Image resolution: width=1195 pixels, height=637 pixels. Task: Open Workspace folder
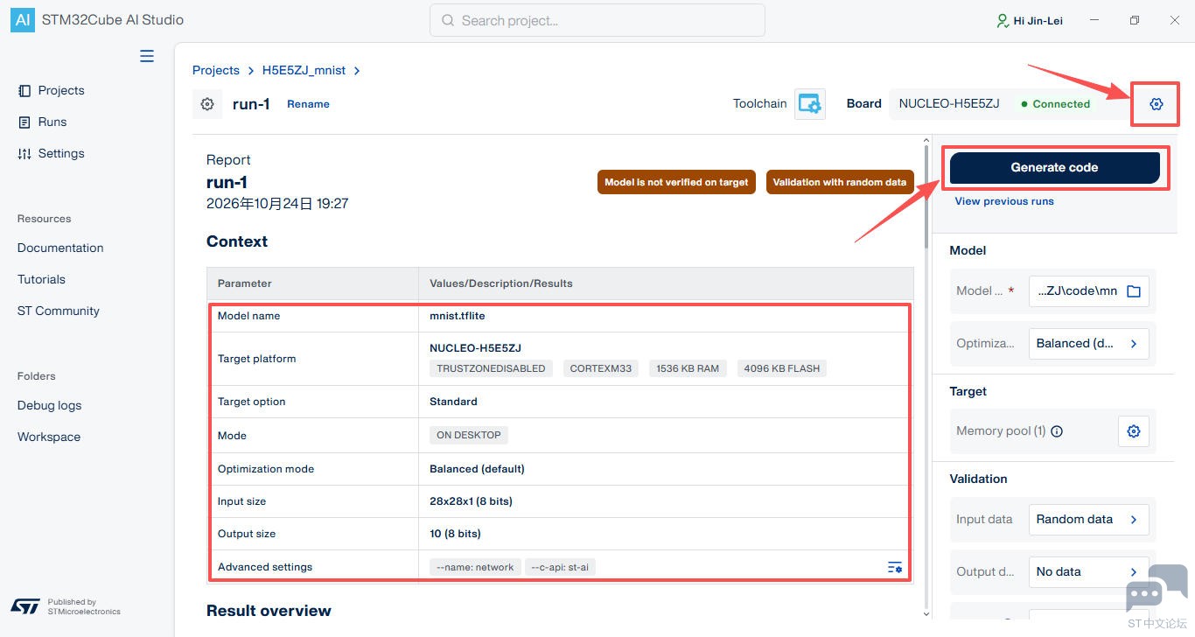click(x=49, y=437)
